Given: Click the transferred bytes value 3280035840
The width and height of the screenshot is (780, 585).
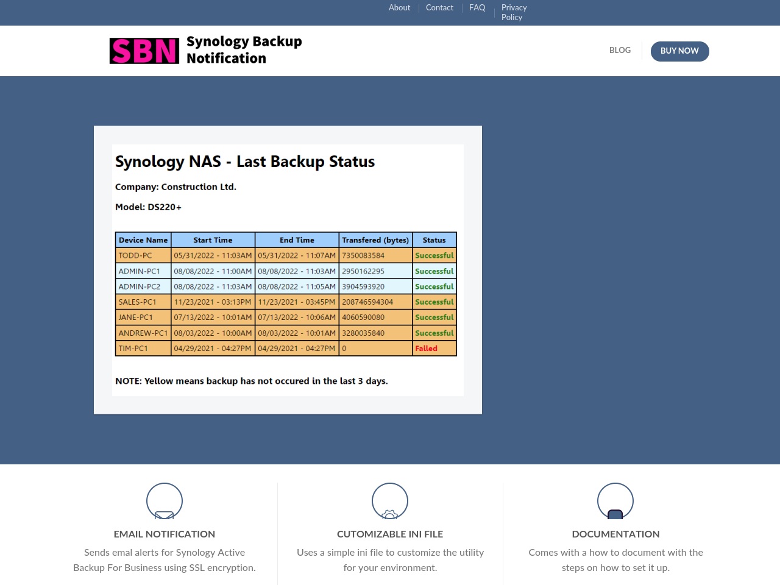Looking at the screenshot, I should pyautogui.click(x=363, y=333).
